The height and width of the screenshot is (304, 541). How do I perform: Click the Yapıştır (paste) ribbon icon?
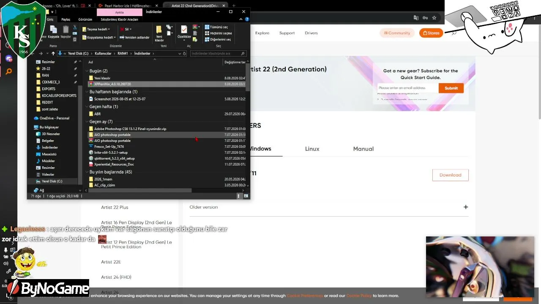pos(66,32)
